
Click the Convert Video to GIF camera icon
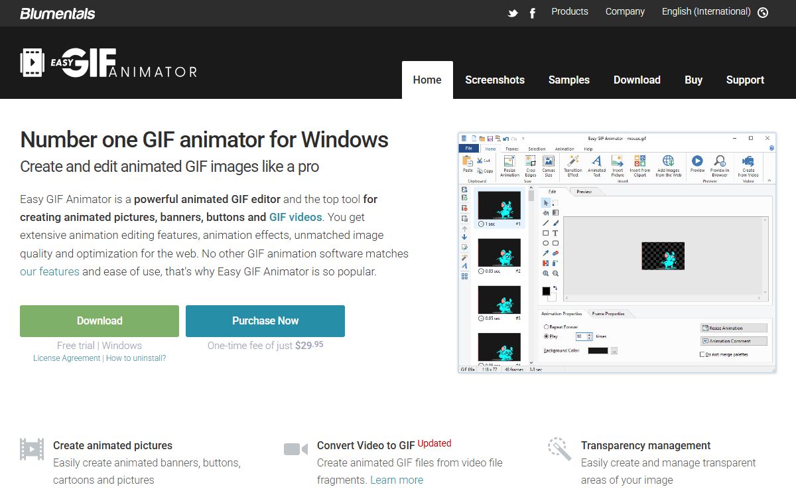[x=296, y=449]
